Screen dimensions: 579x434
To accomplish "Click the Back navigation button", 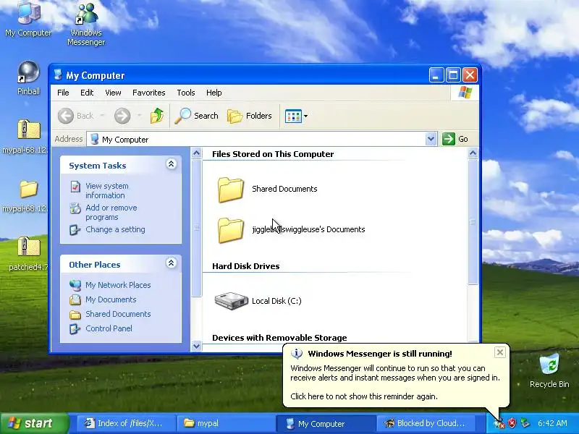I will pyautogui.click(x=76, y=116).
